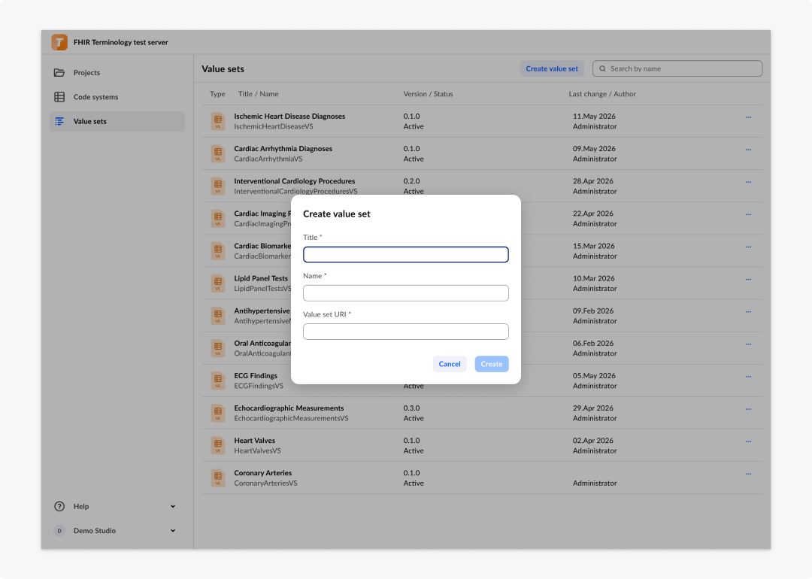Screen dimensions: 812x579
Task: Click the ECG Findings type icon
Action: 218,380
